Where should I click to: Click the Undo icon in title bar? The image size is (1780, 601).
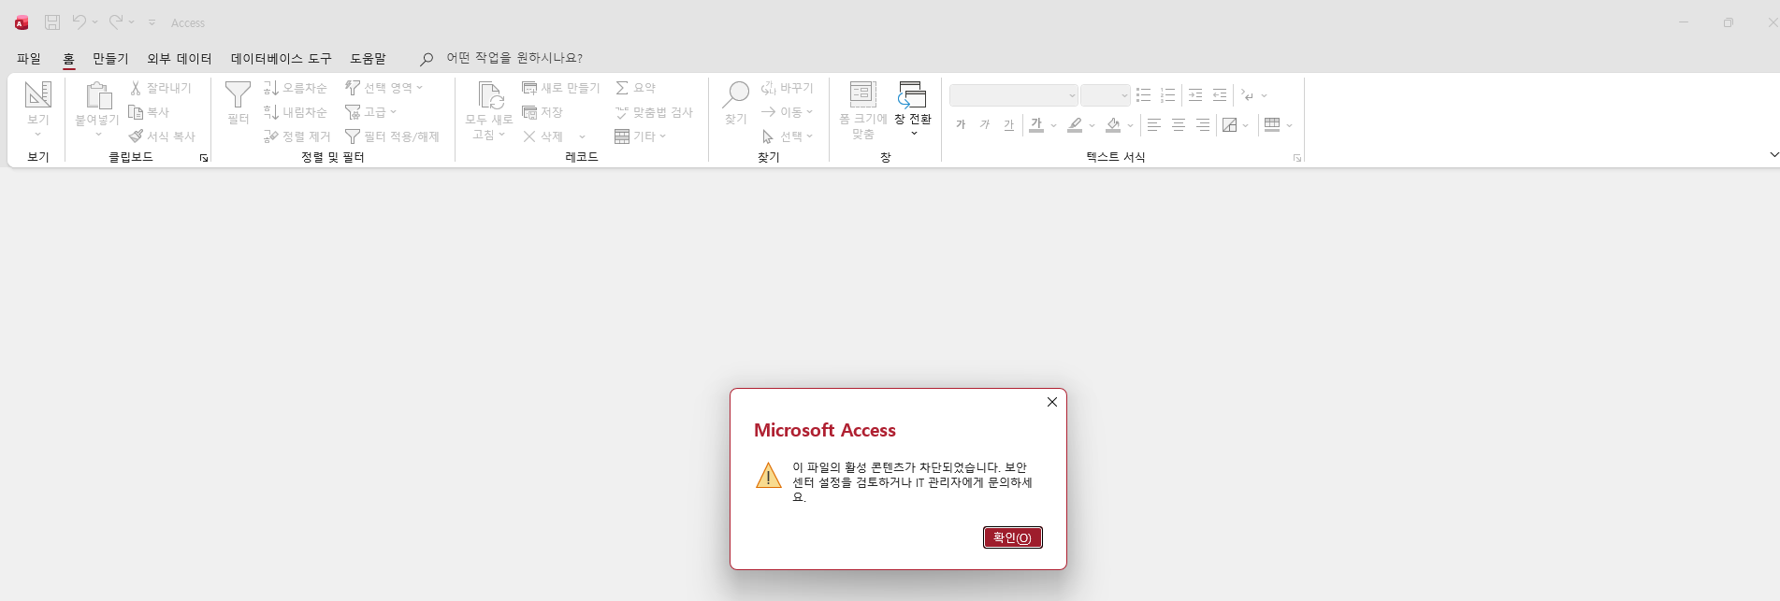coord(80,21)
